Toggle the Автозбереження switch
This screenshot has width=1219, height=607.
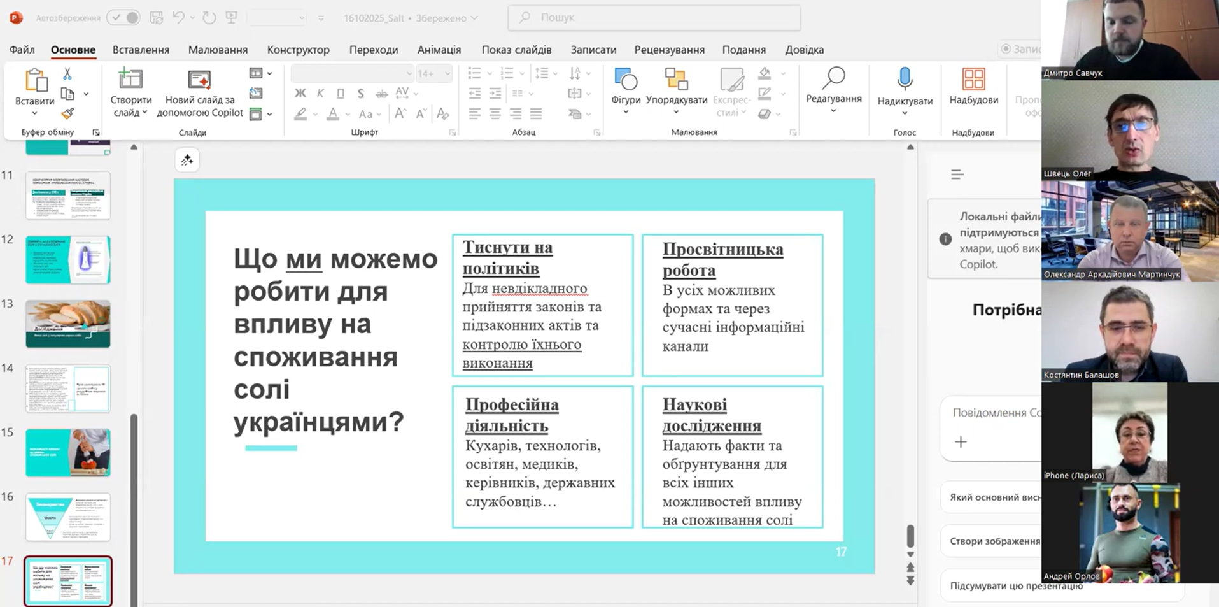[x=124, y=18]
